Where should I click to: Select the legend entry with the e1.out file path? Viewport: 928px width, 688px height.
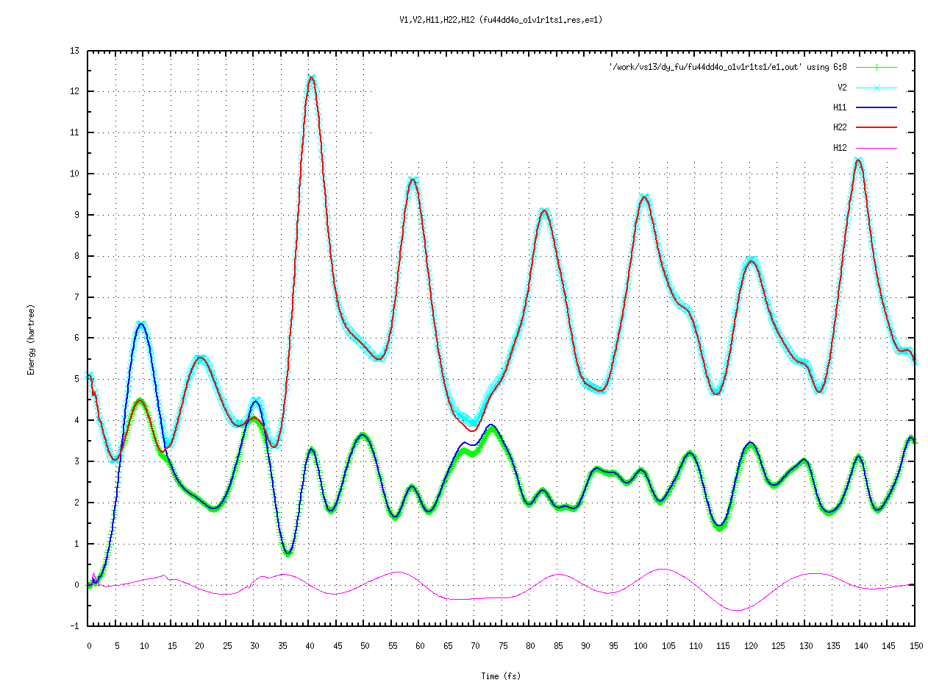click(x=728, y=67)
